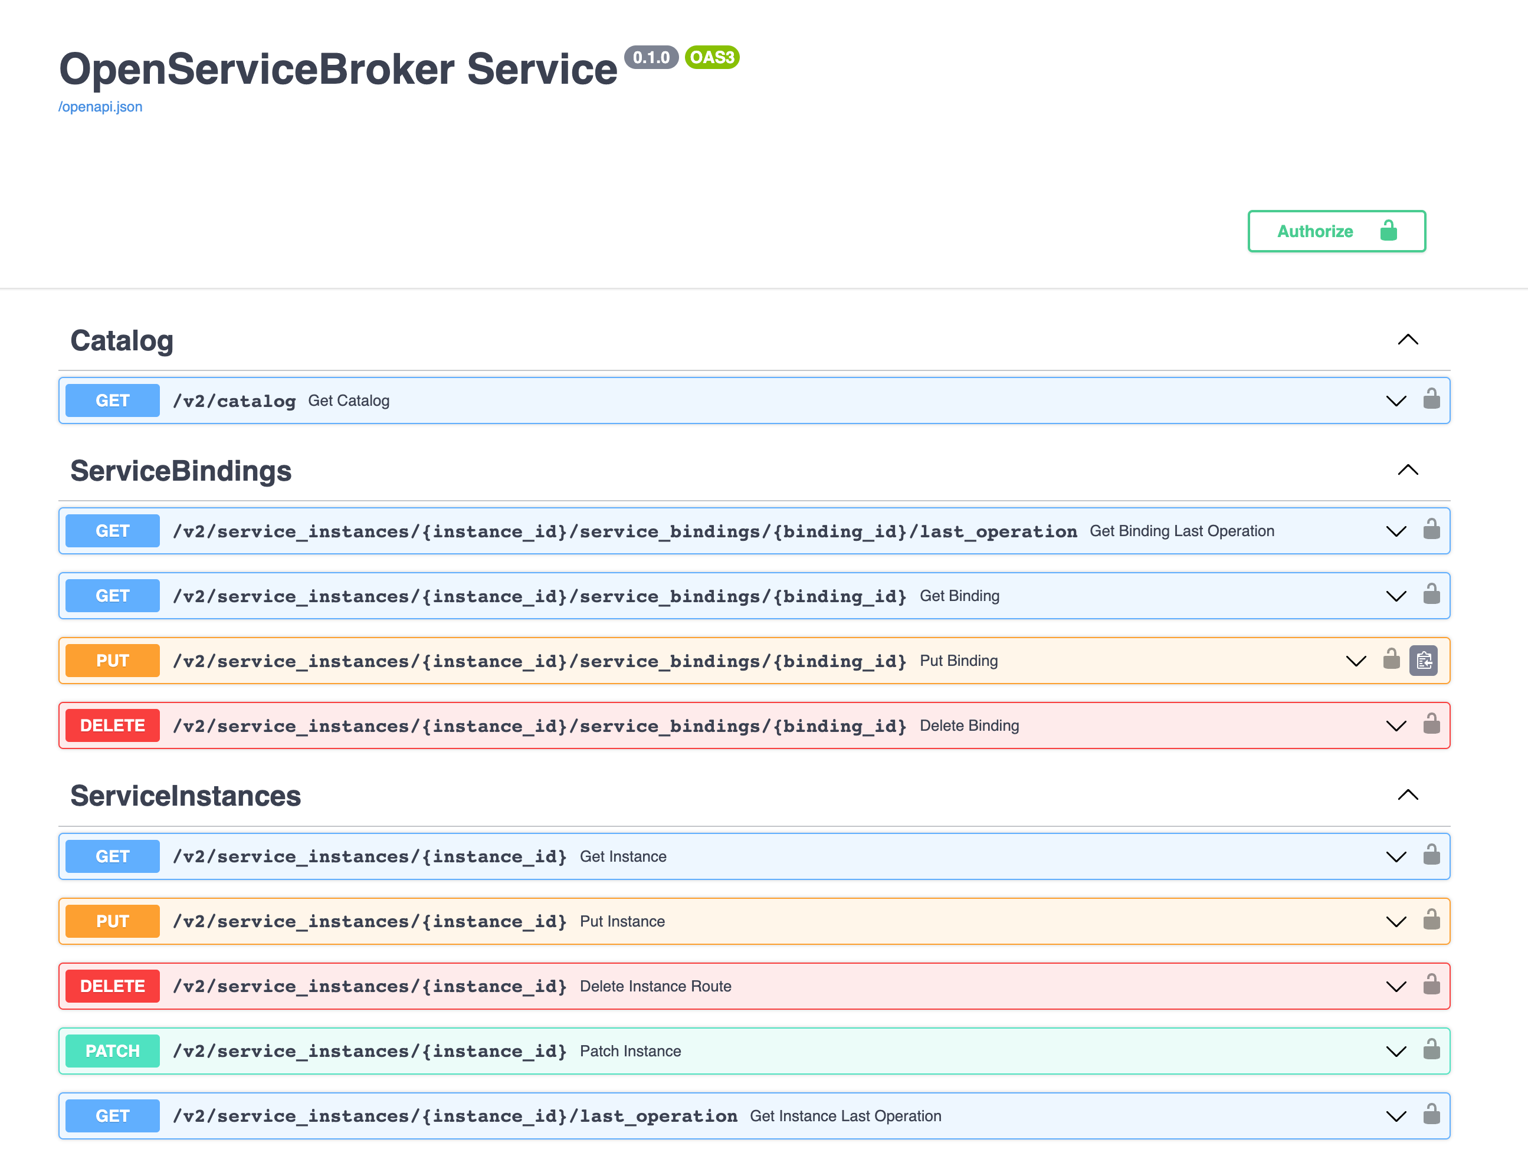
Task: Click the ServiceBindings section heading
Action: 181,471
